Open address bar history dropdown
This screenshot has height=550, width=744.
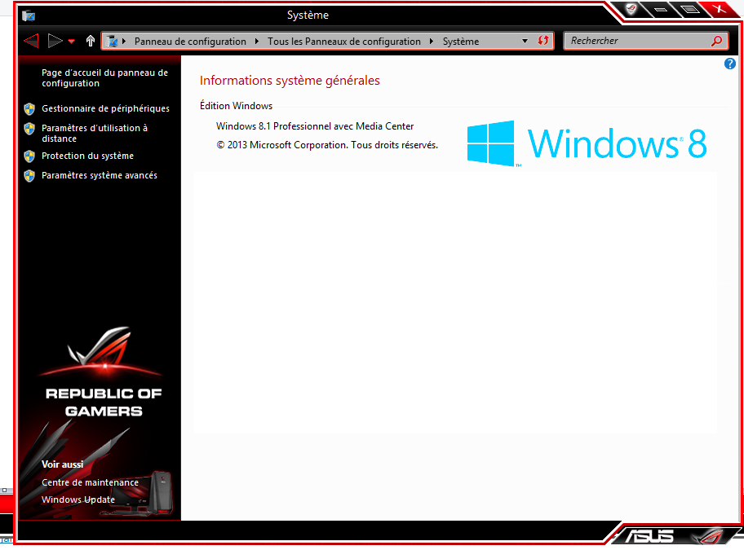[525, 42]
